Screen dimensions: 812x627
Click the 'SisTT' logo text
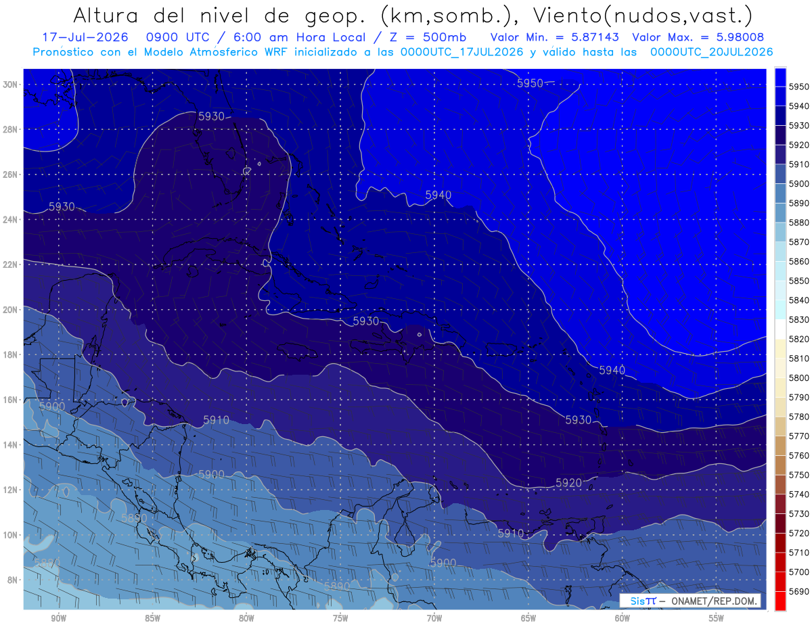click(x=643, y=601)
